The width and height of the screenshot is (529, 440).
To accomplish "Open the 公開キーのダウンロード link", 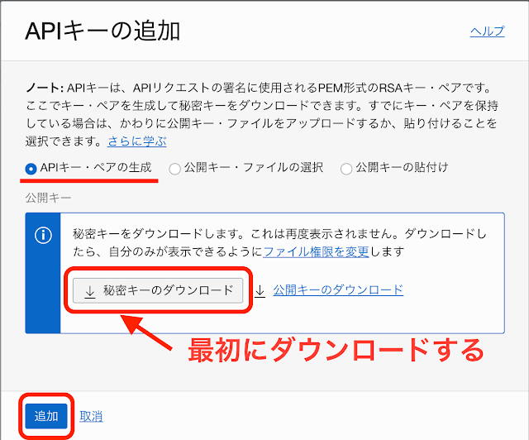I will [x=338, y=289].
